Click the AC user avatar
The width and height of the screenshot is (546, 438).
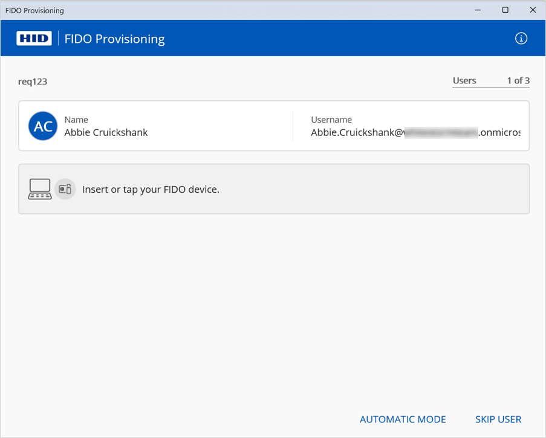click(43, 126)
